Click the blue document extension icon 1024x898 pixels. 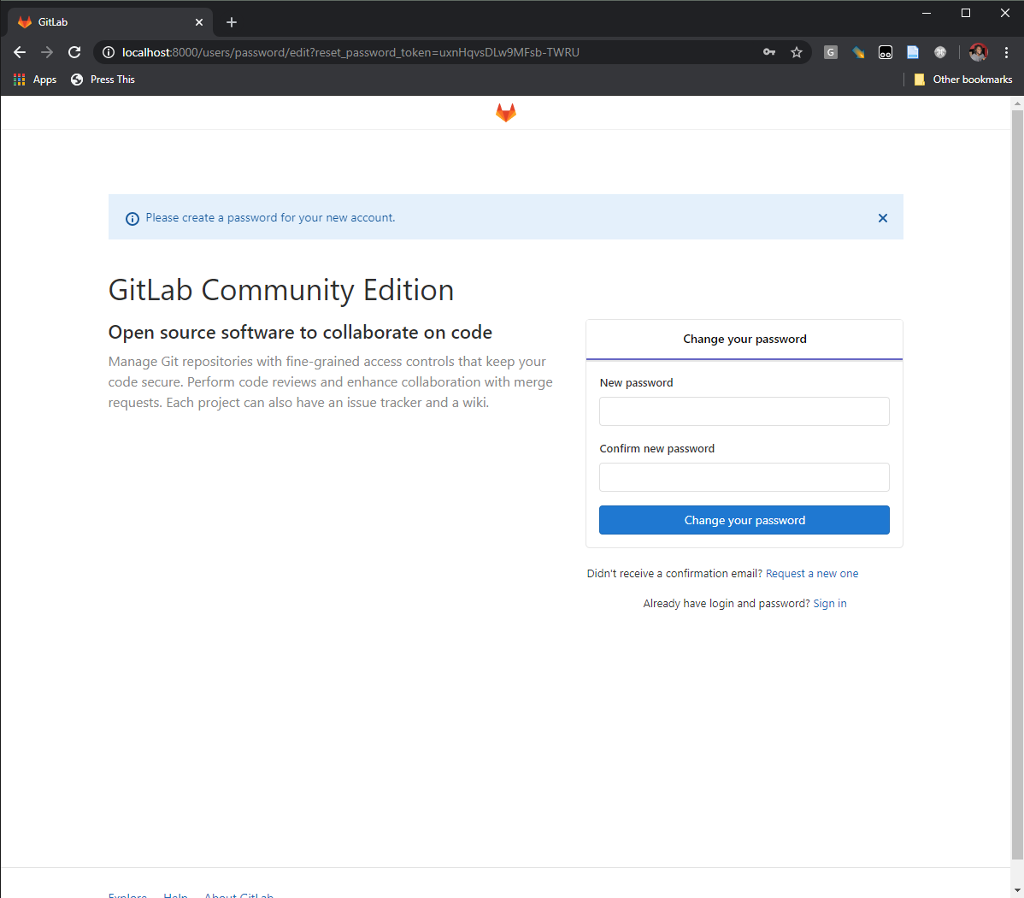pos(912,52)
